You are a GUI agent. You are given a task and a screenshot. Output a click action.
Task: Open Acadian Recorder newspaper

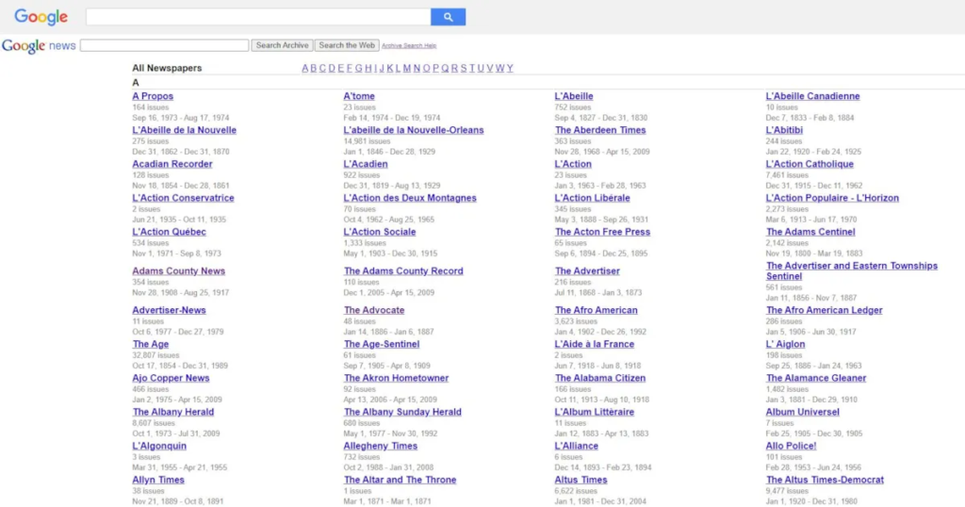point(172,164)
